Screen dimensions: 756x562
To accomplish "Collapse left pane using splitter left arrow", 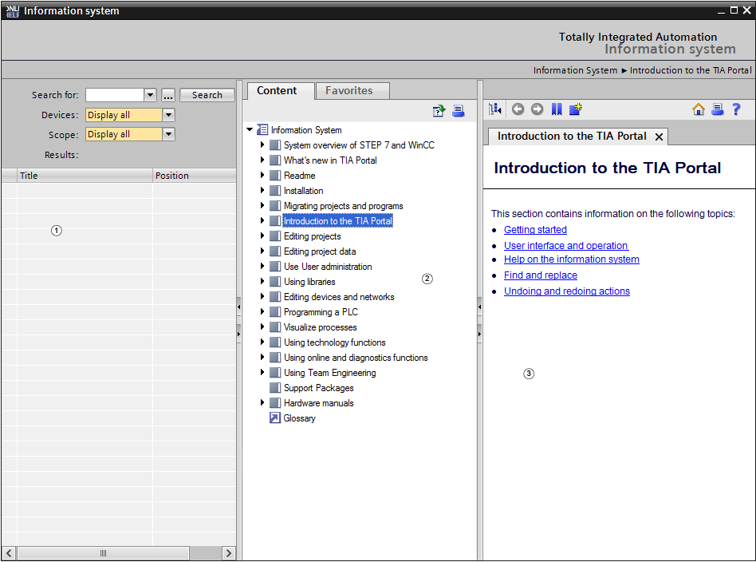I will 238,307.
